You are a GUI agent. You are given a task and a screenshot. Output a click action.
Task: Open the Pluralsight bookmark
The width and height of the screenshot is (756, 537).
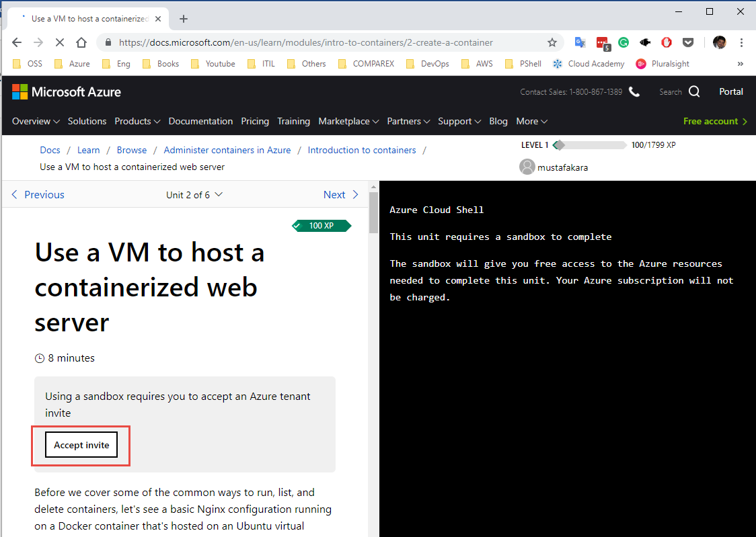663,64
